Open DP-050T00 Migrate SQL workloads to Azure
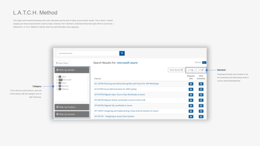260x146 pixels. pyautogui.click(x=113, y=105)
